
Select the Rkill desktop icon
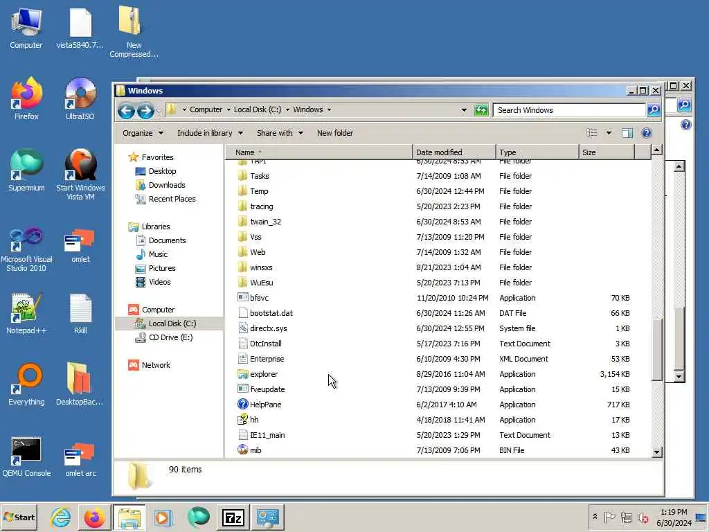pos(80,314)
